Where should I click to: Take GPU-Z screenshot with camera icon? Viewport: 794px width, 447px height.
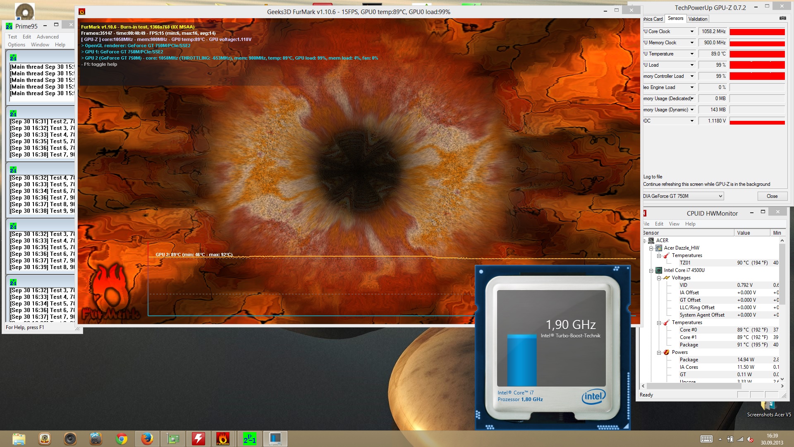click(782, 18)
